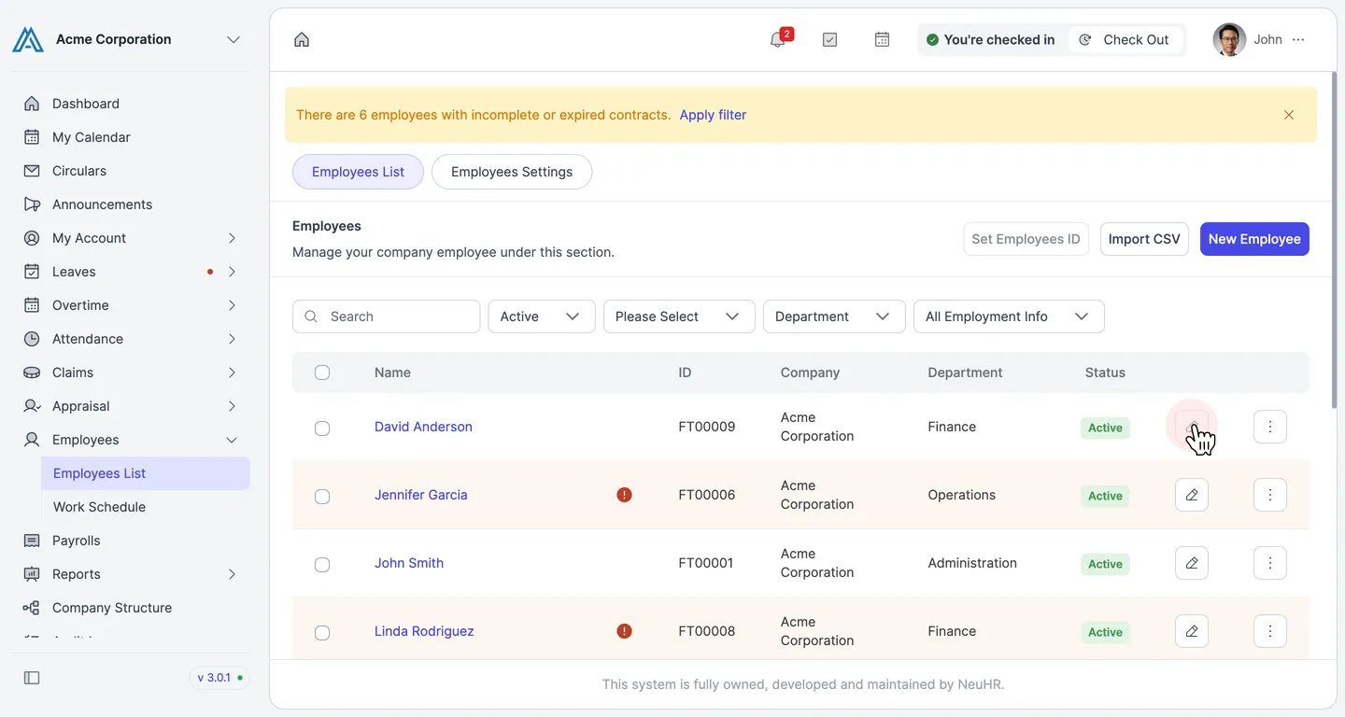Image resolution: width=1345 pixels, height=717 pixels.
Task: Open the tasks checklist icon in header
Action: [x=829, y=39]
